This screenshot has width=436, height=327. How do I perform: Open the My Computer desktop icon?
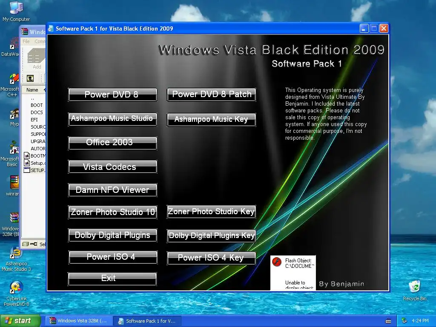tap(16, 11)
